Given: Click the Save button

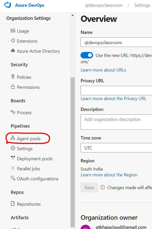Looking at the screenshot, I should [x=89, y=187].
